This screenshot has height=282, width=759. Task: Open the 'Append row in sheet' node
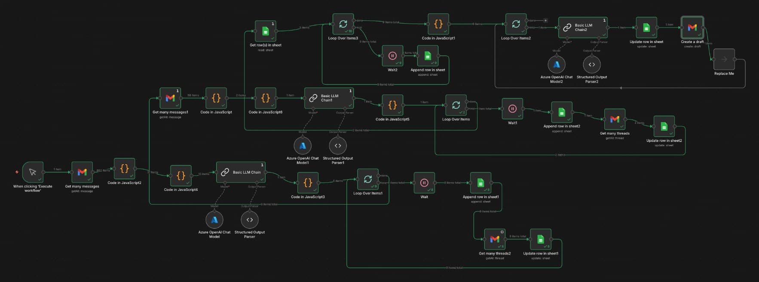[428, 56]
